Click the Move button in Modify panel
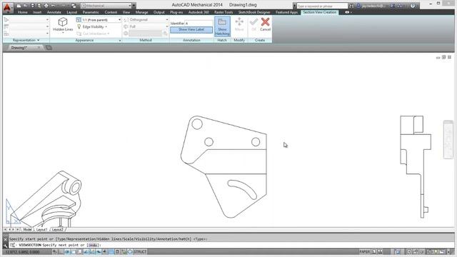 click(x=239, y=24)
